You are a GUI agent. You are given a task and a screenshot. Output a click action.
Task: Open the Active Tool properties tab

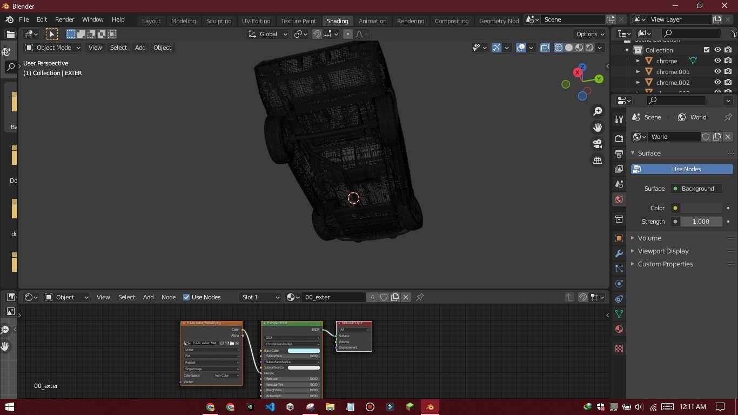click(619, 119)
